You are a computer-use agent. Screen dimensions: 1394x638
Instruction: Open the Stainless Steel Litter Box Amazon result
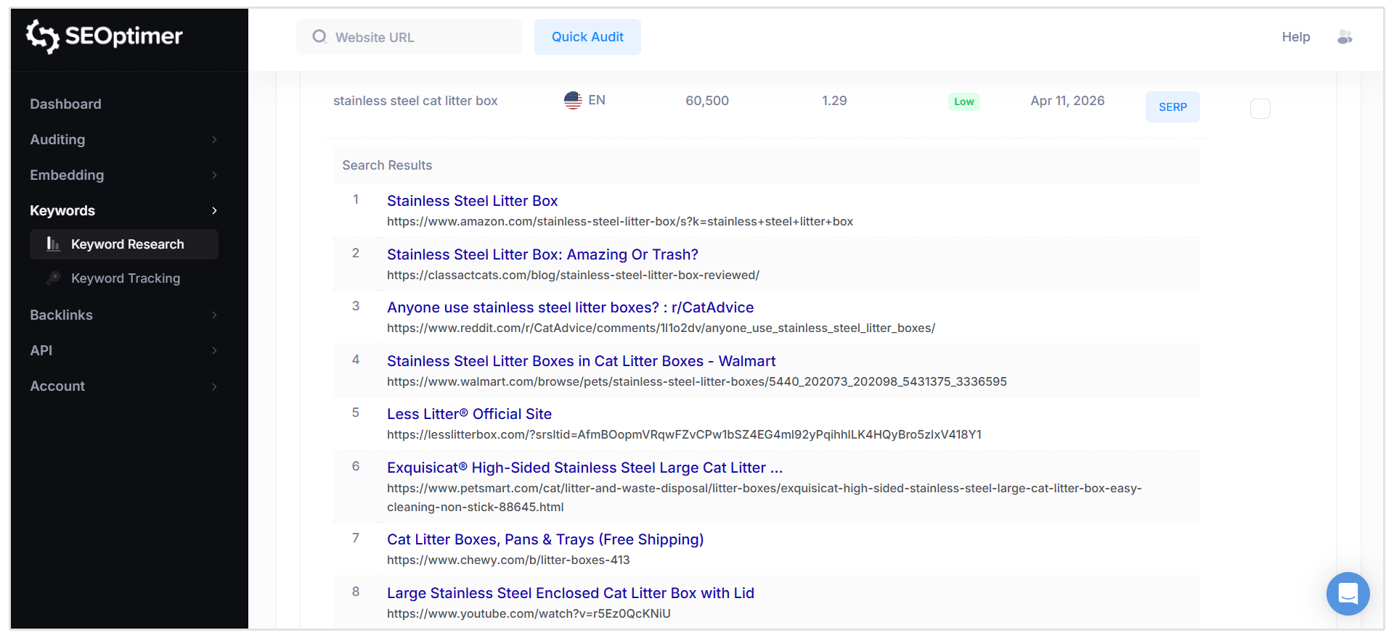click(x=472, y=201)
